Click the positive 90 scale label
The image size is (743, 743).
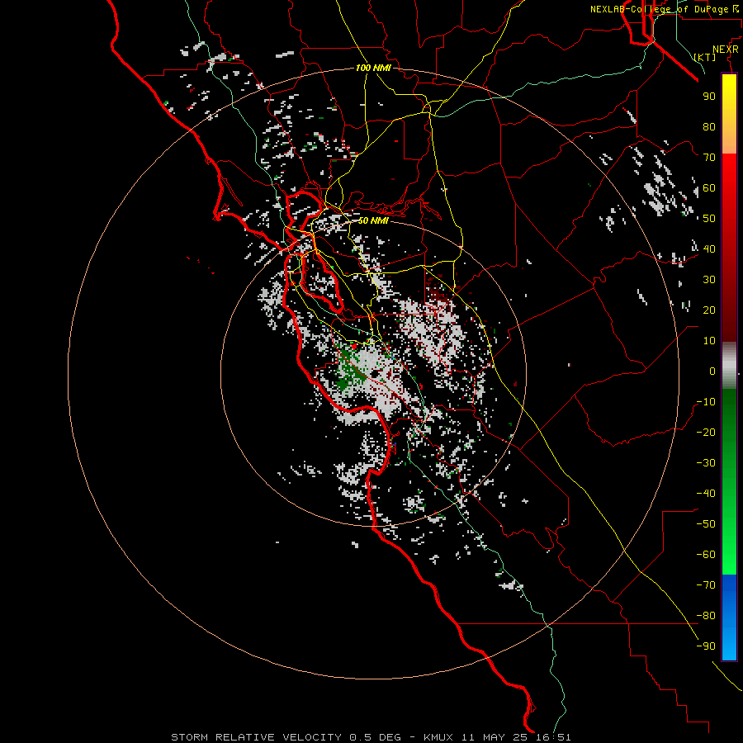click(x=709, y=97)
